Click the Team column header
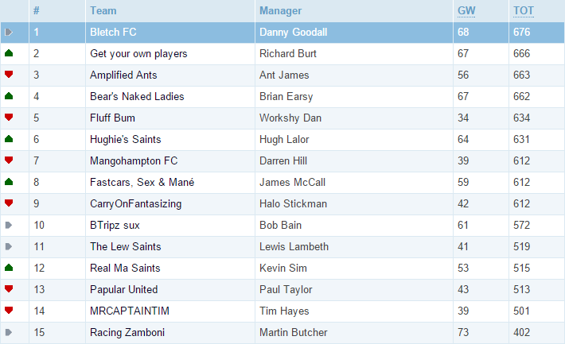The width and height of the screenshot is (565, 344). point(103,11)
